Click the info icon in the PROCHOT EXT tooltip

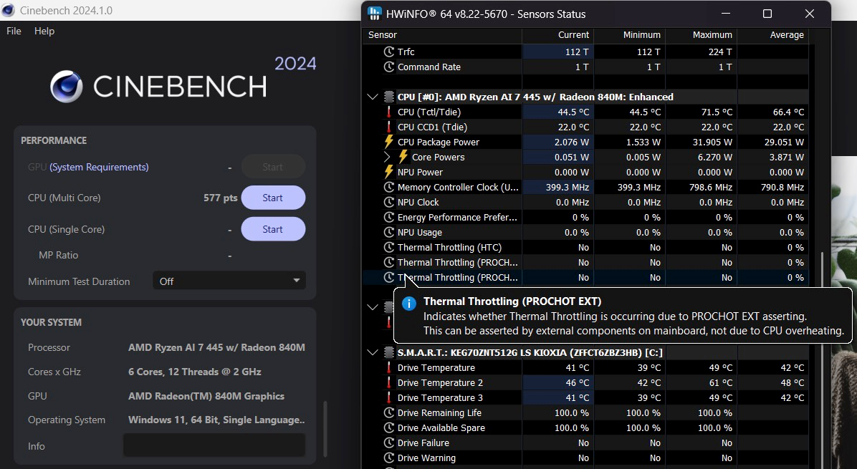click(409, 303)
